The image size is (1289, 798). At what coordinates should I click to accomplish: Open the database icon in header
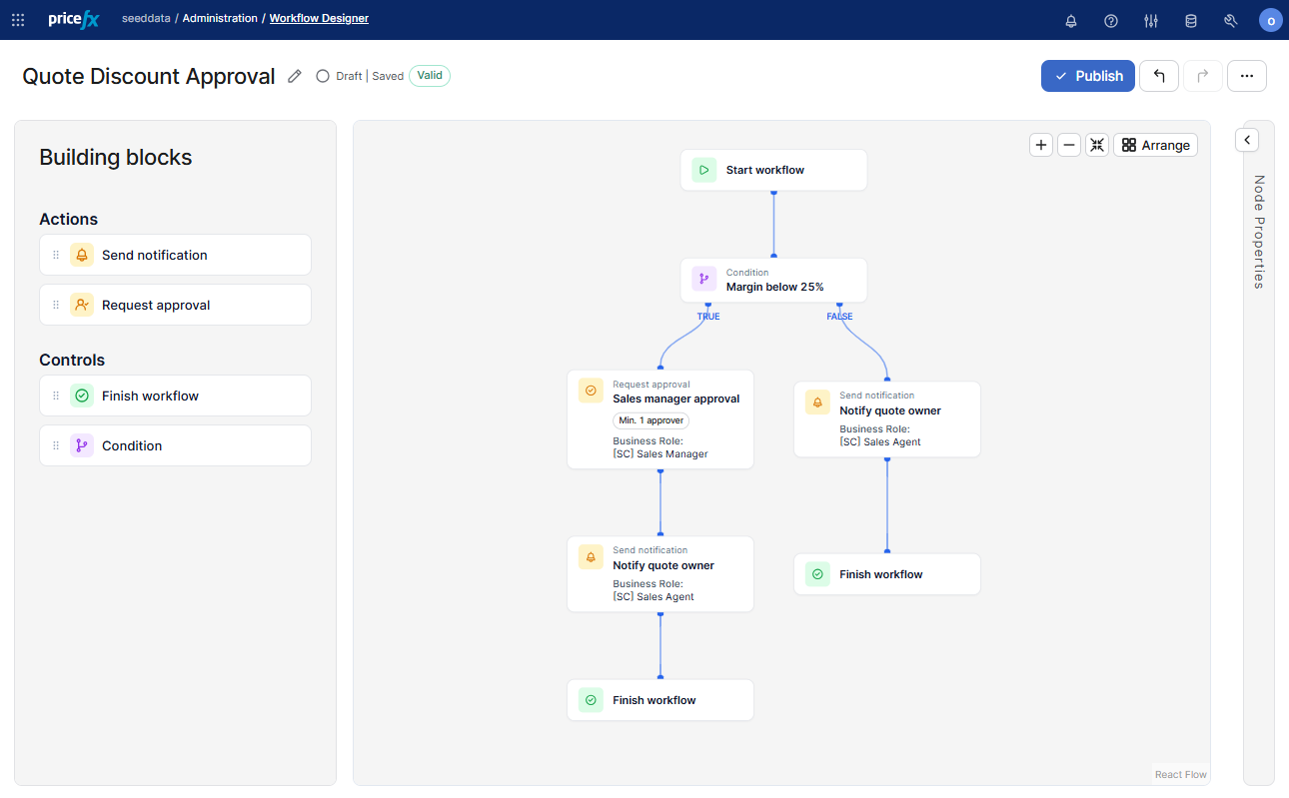tap(1191, 20)
